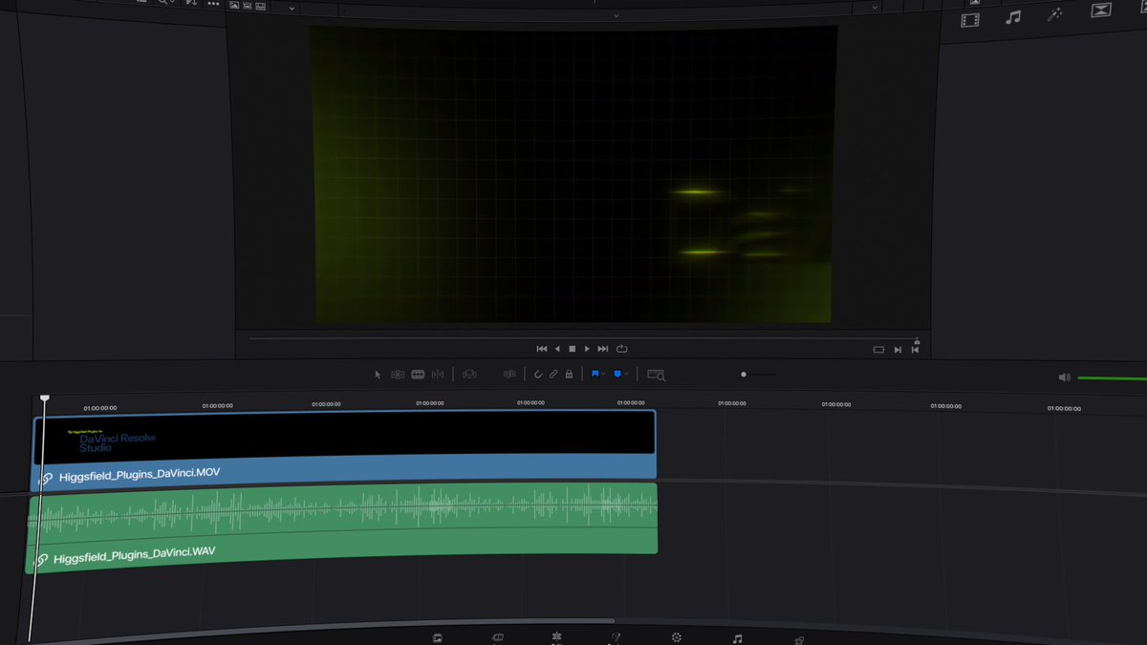Adjust the green volume level slider
The height and width of the screenshot is (645, 1147).
(x=1112, y=378)
